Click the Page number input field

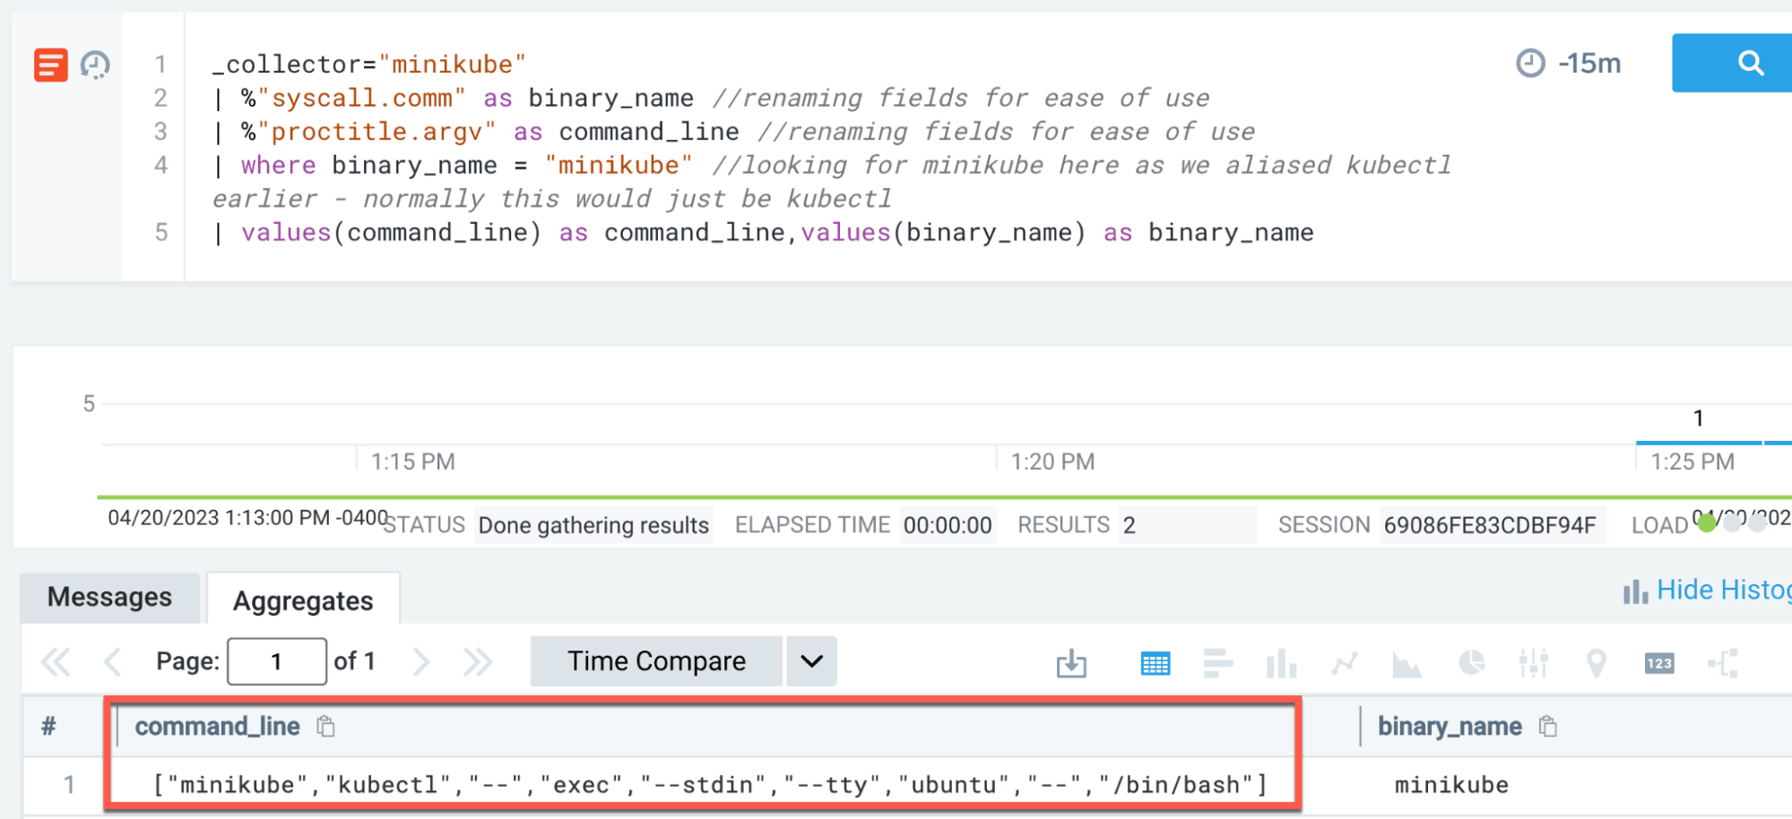[x=277, y=661]
